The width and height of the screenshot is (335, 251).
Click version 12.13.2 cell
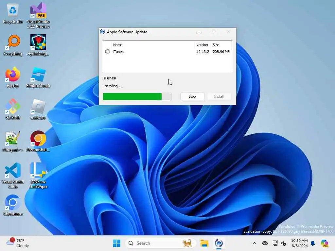[x=203, y=52]
